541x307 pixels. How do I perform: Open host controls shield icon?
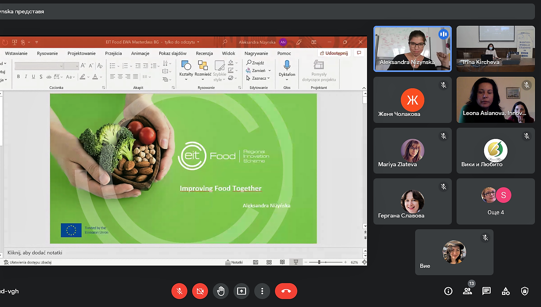click(525, 291)
